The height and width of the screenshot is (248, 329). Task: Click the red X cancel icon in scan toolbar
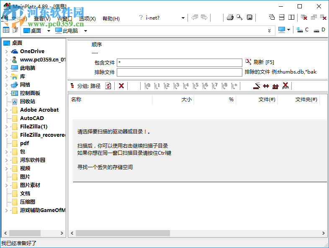121,86
